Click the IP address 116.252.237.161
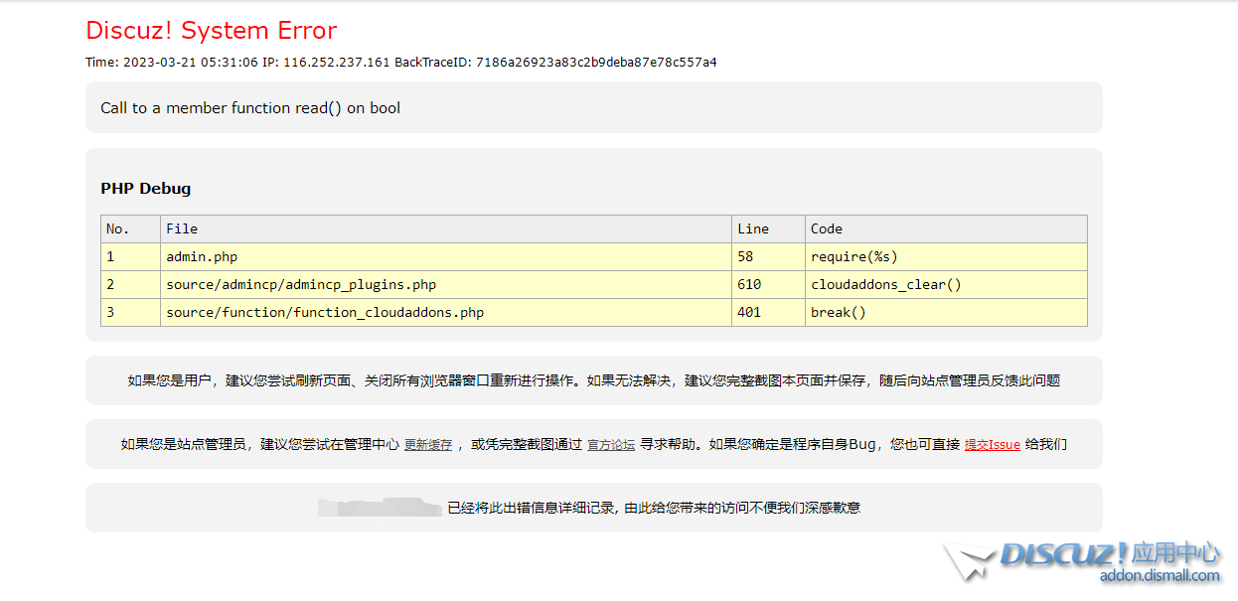This screenshot has height=601, width=1238. pos(337,63)
